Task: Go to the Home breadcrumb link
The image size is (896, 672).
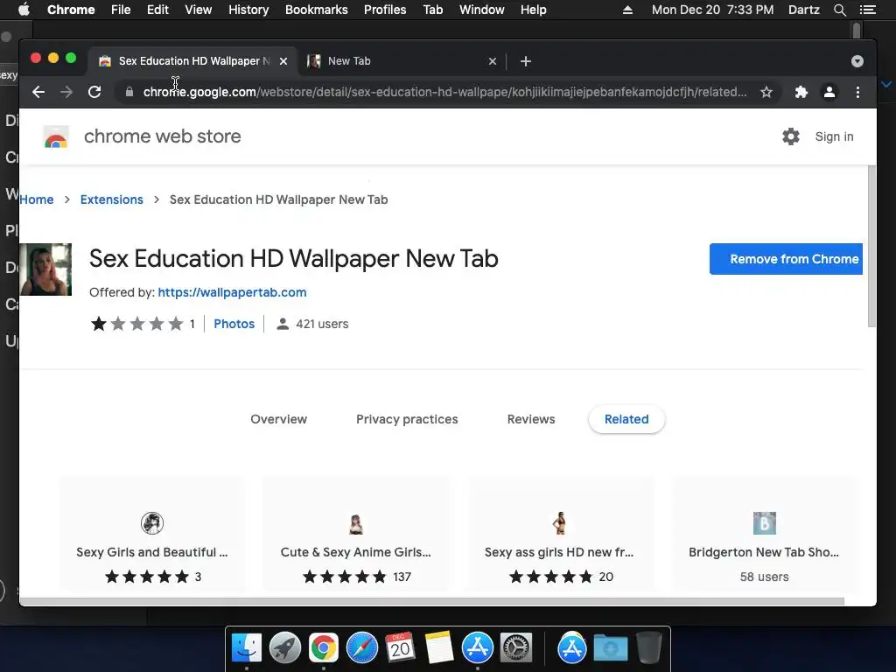Action: [37, 199]
